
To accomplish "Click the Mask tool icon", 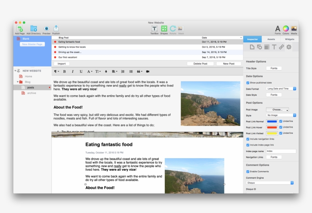I will point(181,29).
